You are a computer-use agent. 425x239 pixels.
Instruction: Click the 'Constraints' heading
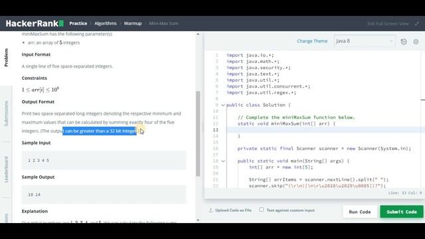34,78
